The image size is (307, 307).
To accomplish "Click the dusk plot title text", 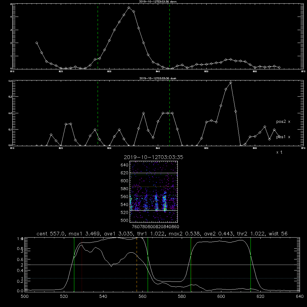I will point(158,78).
